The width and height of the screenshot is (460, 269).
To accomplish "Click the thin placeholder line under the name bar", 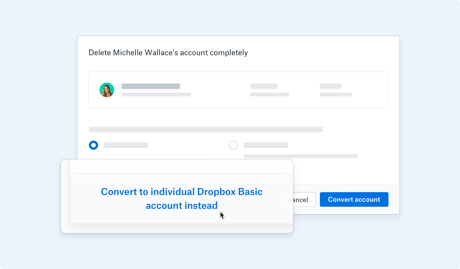I will click(x=156, y=95).
